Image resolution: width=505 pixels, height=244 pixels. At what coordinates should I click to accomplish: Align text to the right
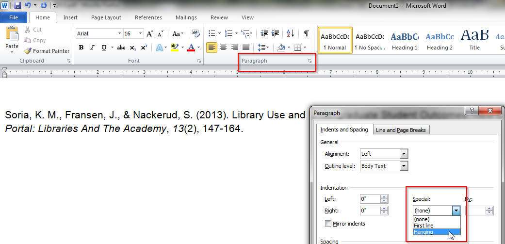(x=234, y=48)
